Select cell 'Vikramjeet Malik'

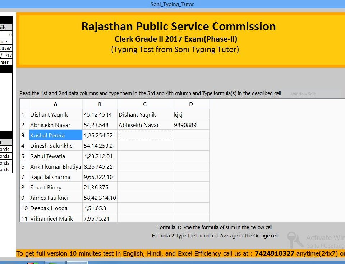[56, 217]
